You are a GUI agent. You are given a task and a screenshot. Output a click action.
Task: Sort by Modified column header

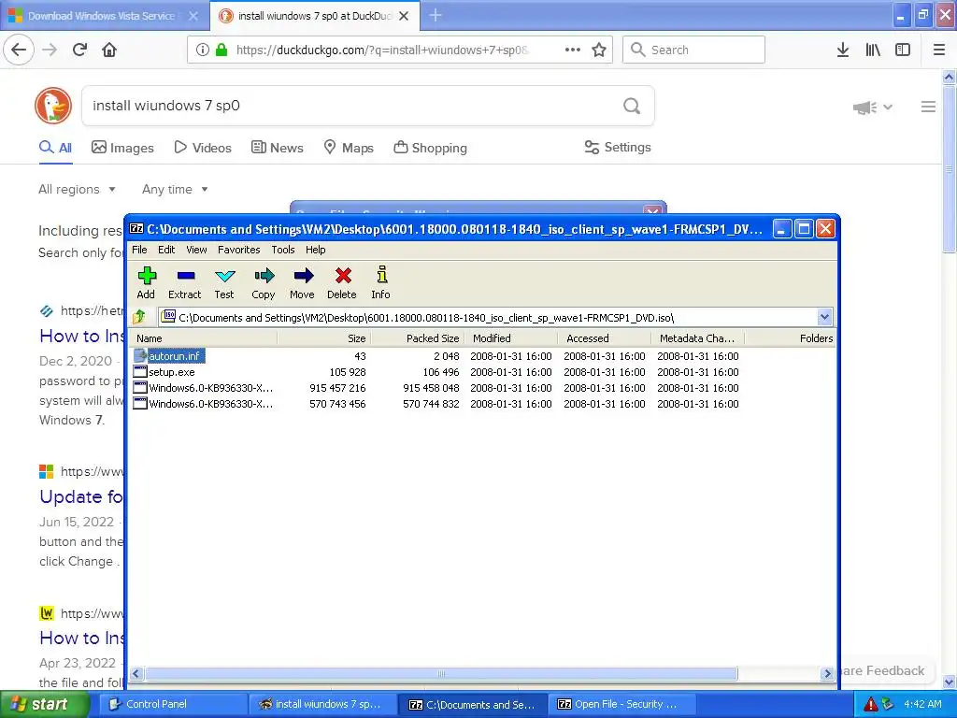coord(511,338)
